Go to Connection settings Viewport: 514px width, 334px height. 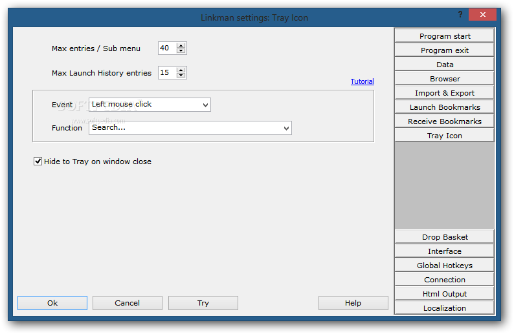(x=444, y=280)
